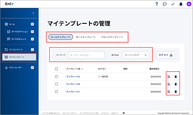Click the カテゴリ column header
This screenshot has height=115, width=193.
click(102, 69)
